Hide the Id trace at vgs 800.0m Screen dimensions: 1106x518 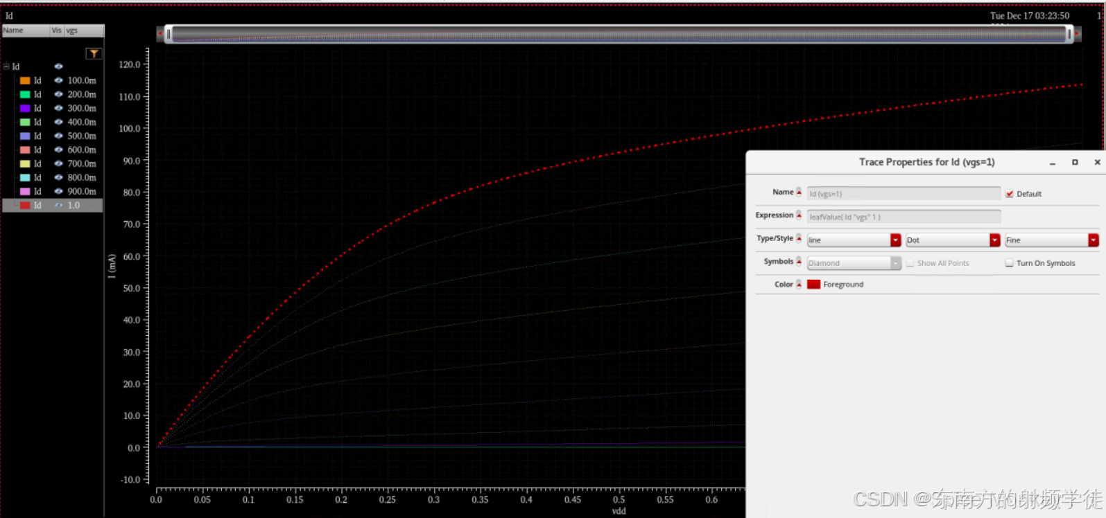pos(59,177)
